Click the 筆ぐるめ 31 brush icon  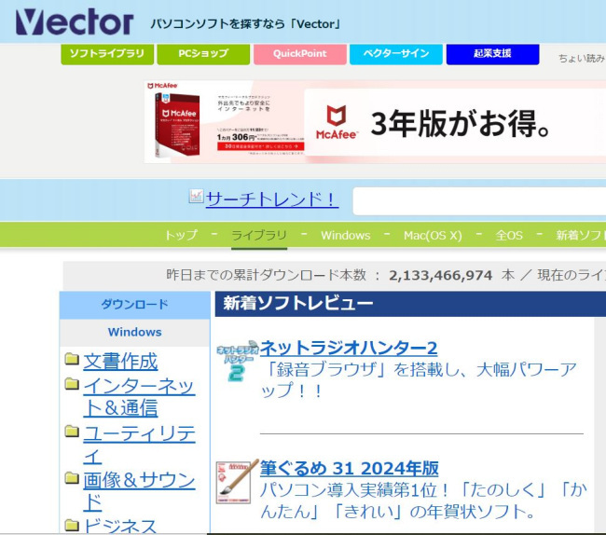237,481
